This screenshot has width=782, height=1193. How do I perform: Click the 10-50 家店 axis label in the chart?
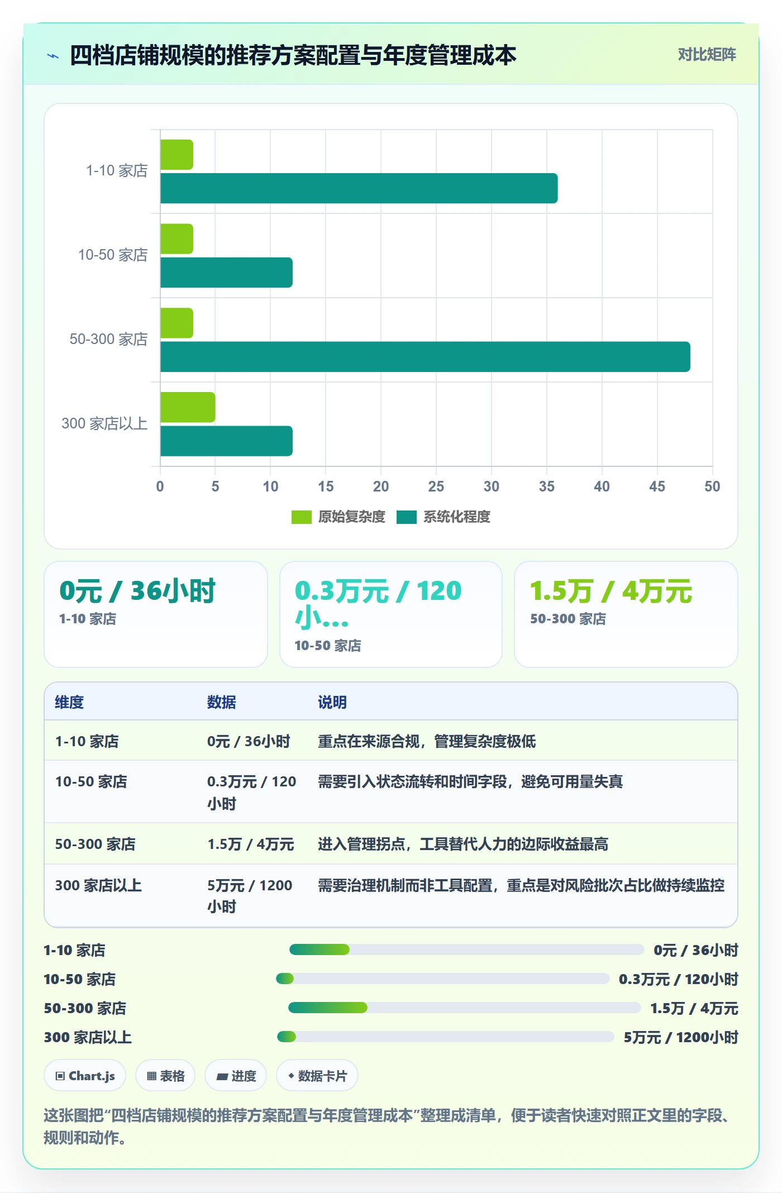pyautogui.click(x=113, y=255)
